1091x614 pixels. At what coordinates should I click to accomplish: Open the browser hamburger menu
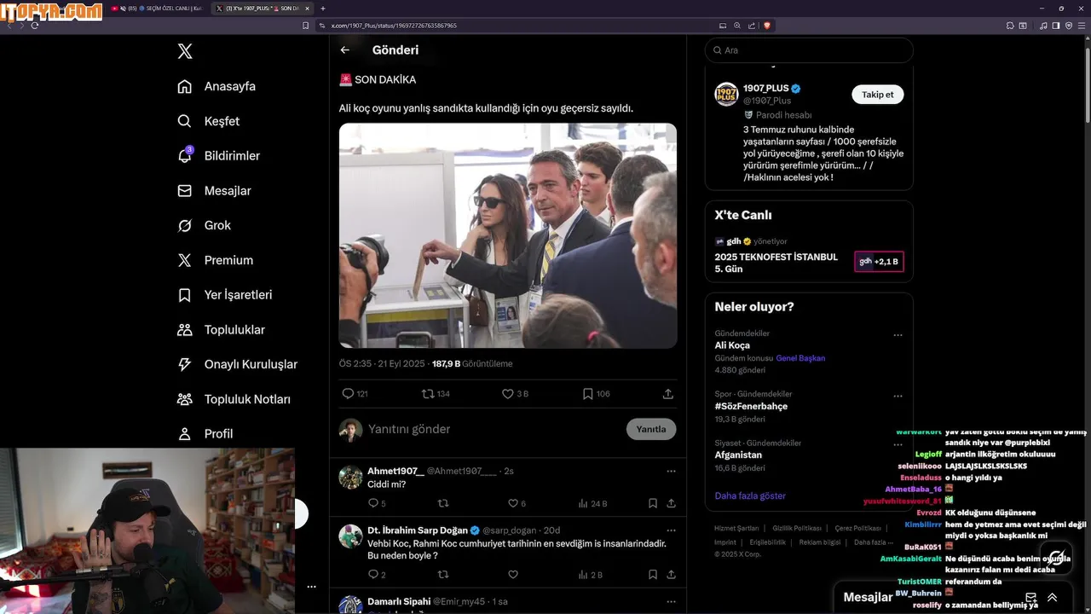pyautogui.click(x=1082, y=26)
